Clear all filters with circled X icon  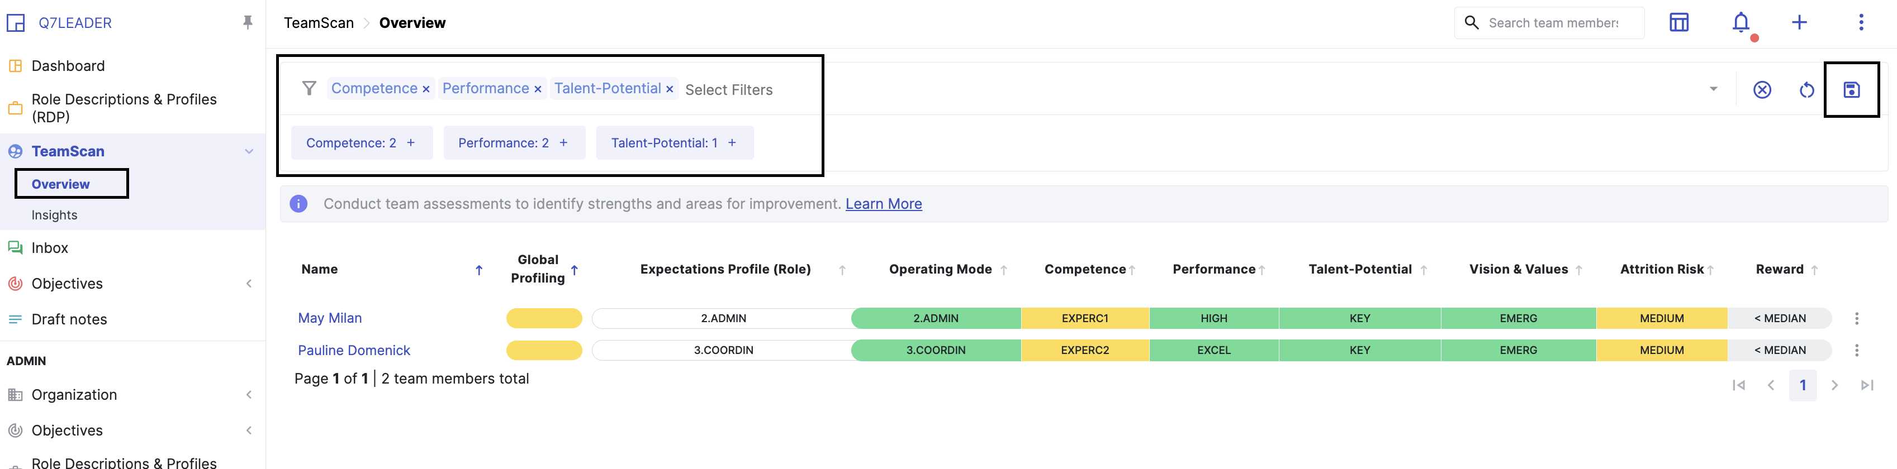(1762, 90)
